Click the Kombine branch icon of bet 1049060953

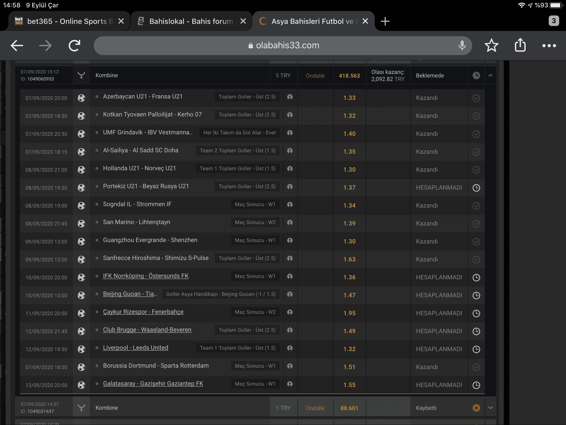click(81, 76)
